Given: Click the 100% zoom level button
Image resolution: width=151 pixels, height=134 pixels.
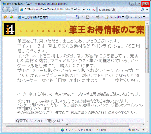Looking at the screenshot, I should click(x=134, y=130).
